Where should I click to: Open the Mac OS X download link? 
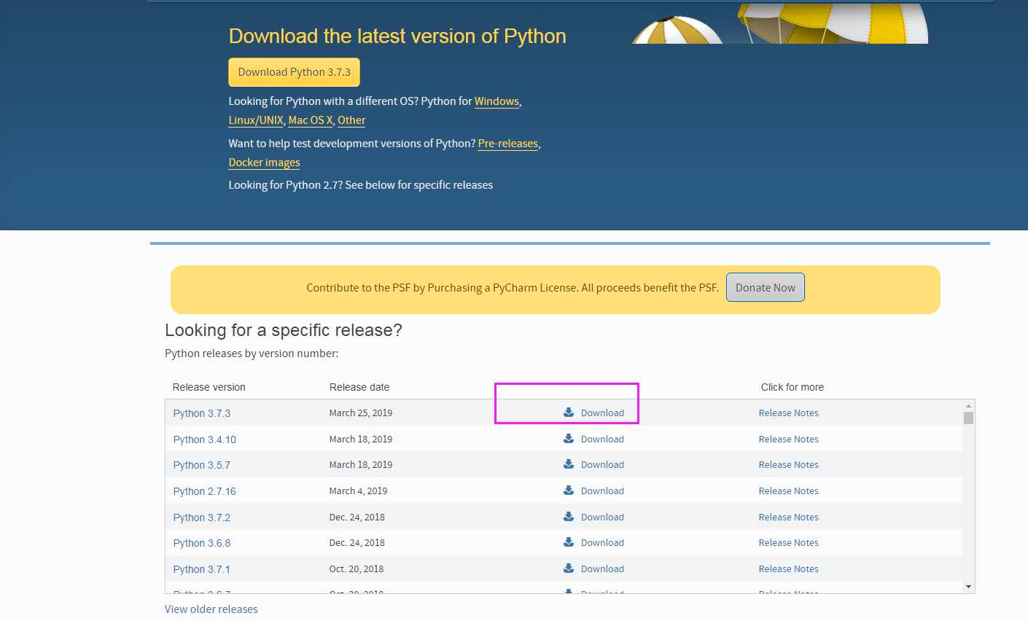311,120
